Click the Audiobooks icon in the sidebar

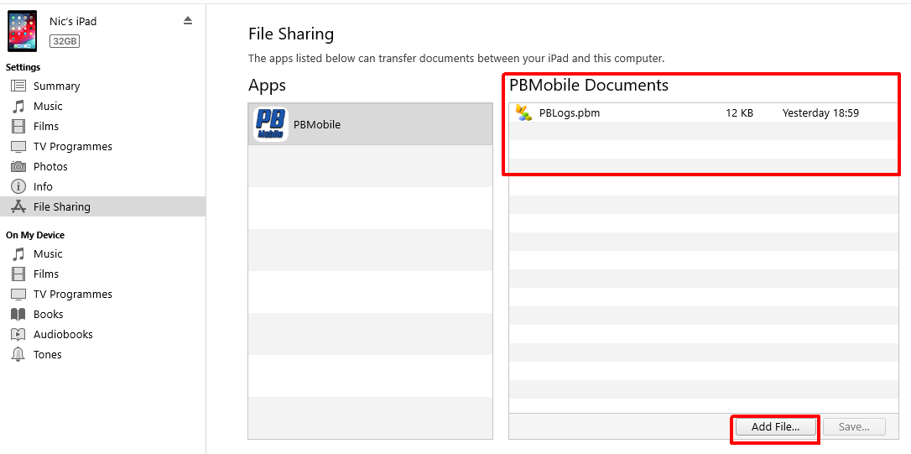18,334
